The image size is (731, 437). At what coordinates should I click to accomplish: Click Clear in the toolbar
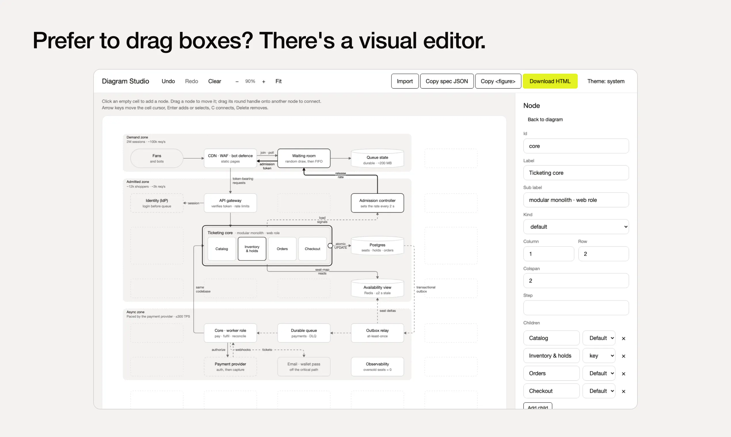[215, 81]
